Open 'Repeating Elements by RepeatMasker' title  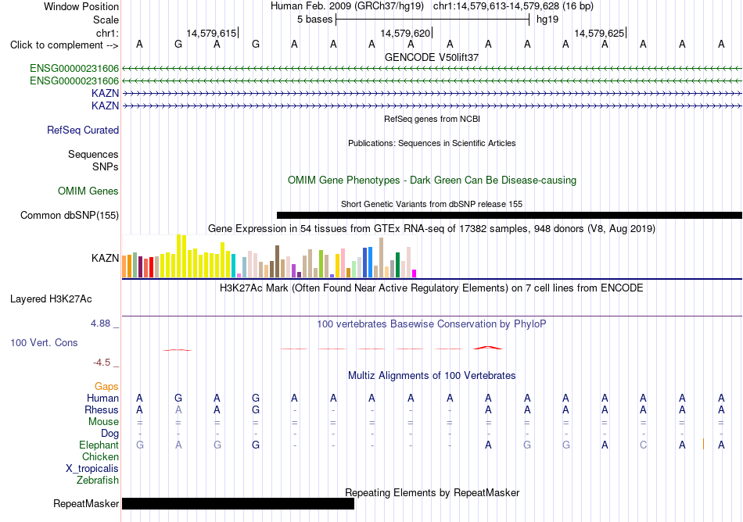432,492
